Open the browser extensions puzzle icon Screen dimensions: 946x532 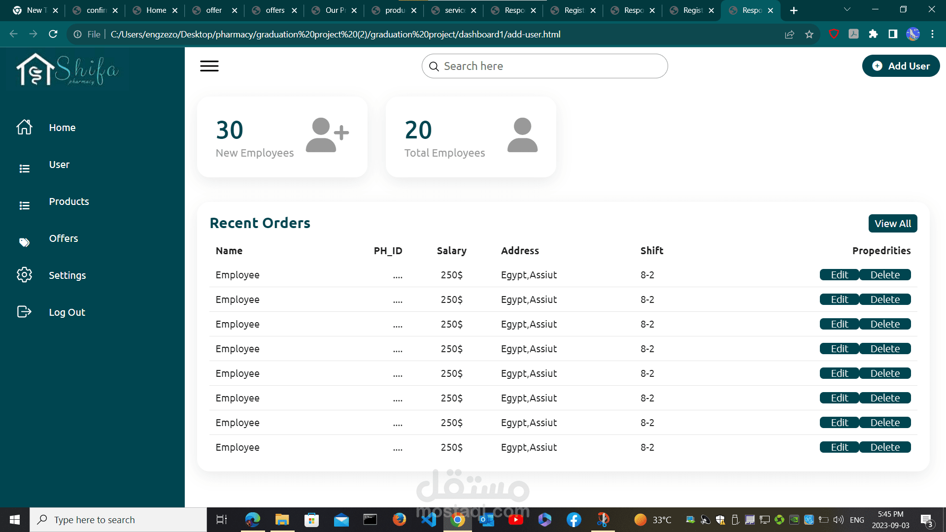[x=873, y=34]
